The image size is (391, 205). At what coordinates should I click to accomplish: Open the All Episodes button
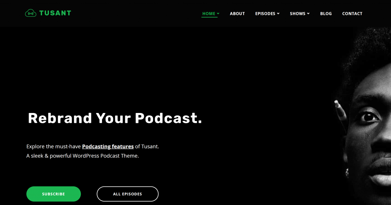click(128, 194)
